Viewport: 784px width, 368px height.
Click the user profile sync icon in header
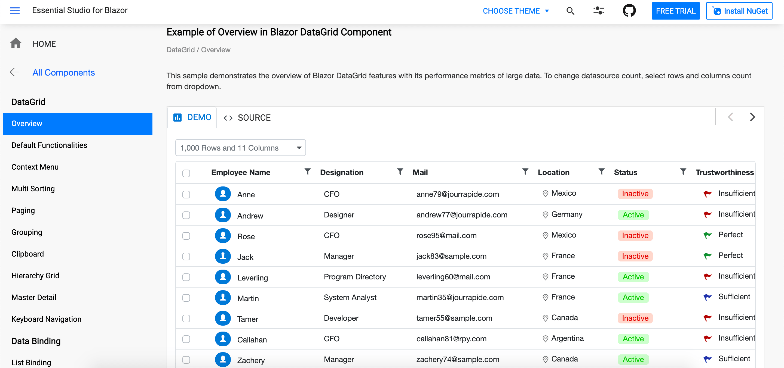tap(599, 10)
